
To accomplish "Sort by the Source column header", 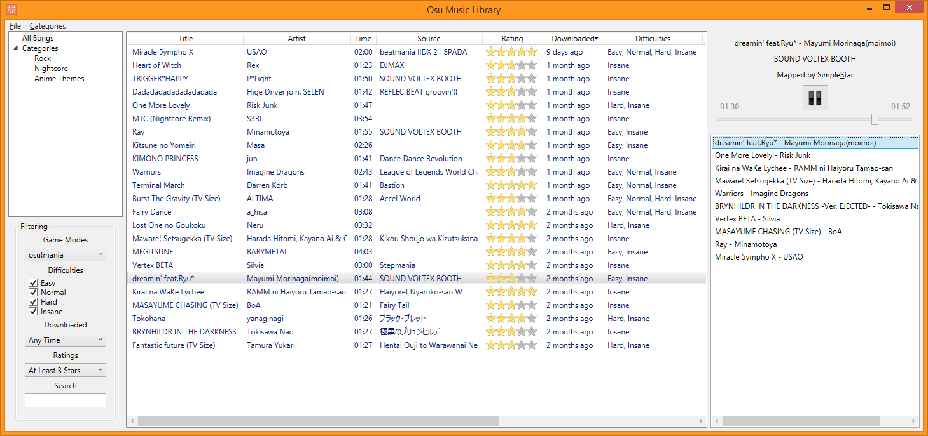I will [429, 39].
